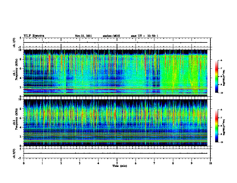Click the ch.1 colorbar log(PSD) unit label

pos(224,78)
